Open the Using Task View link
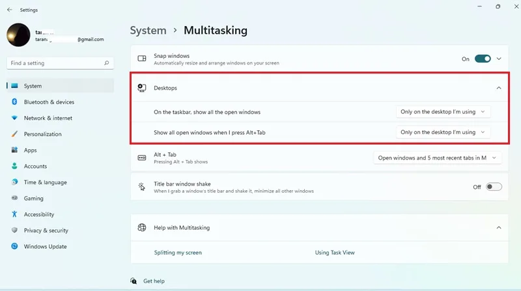The width and height of the screenshot is (521, 291). (x=335, y=253)
